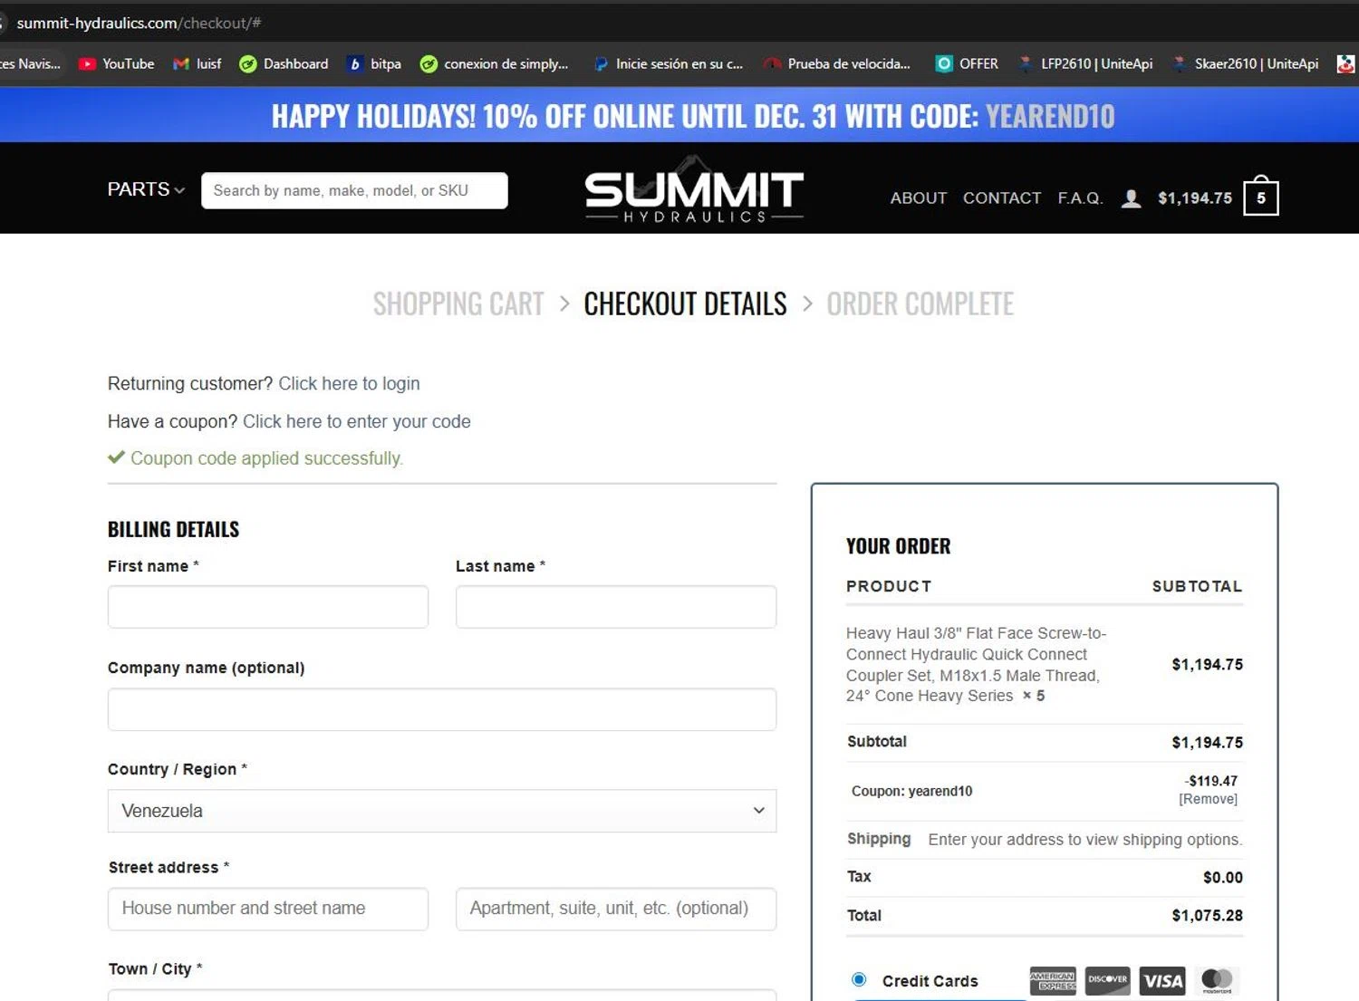Select the CHECKOUT DETAILS step

click(685, 303)
